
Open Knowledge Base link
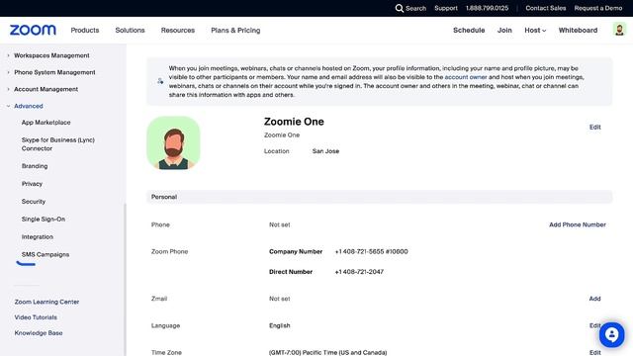(x=39, y=333)
